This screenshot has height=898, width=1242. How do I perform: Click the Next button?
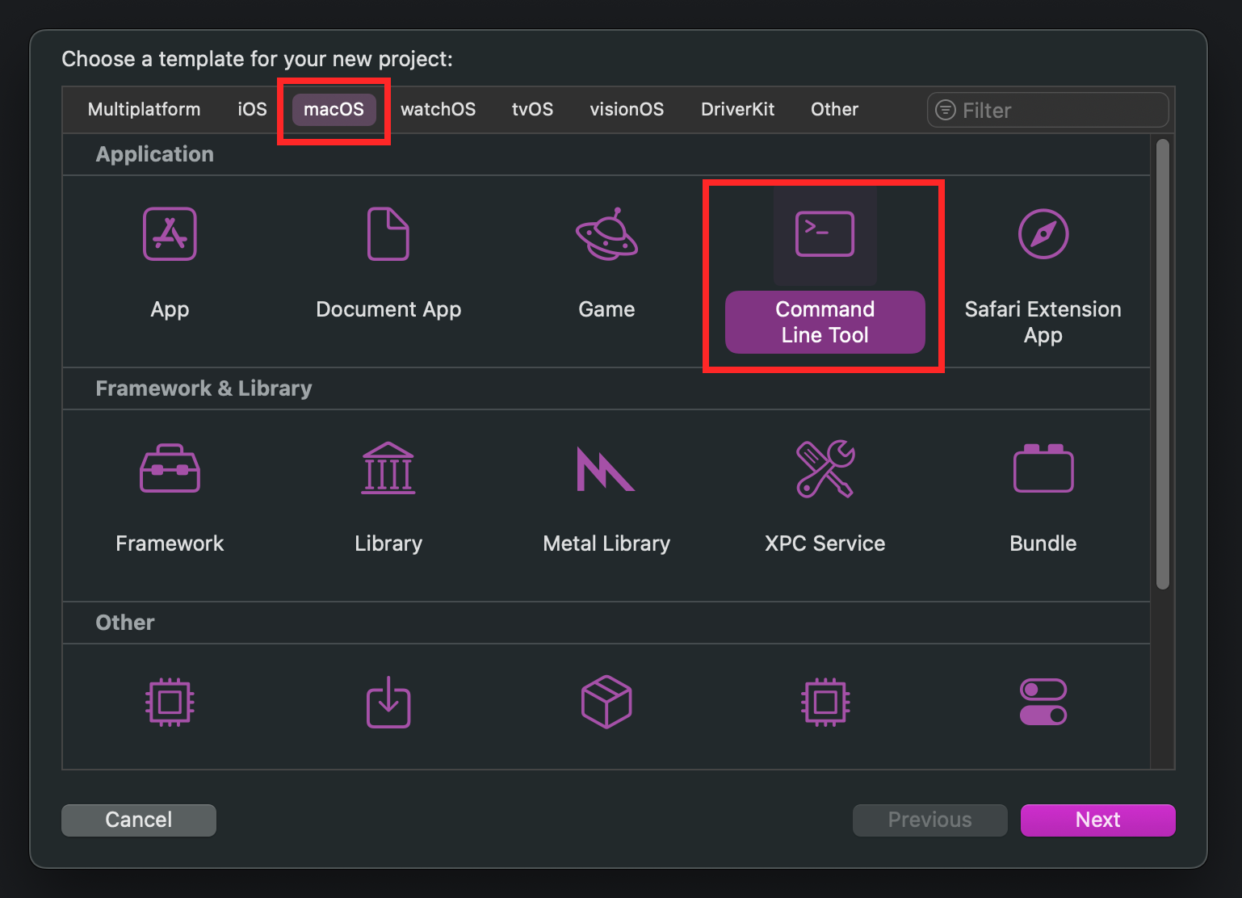coord(1097,820)
